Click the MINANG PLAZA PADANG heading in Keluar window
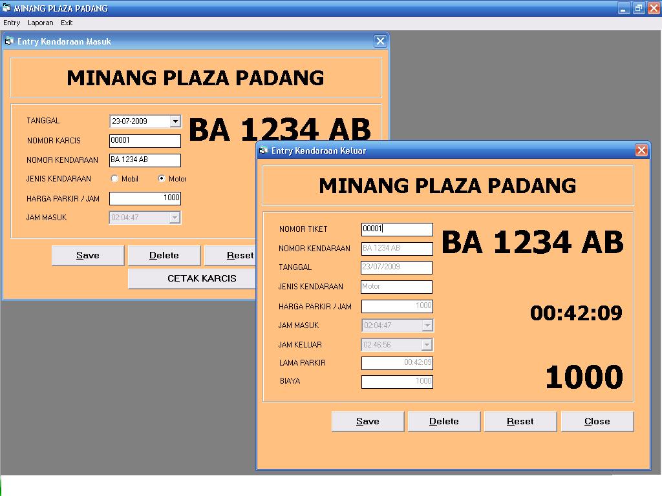This screenshot has height=496, width=662. click(447, 186)
